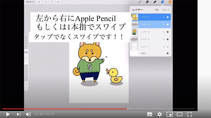This screenshot has height=118, width=211.
Task: Go back to ギャラリー gallery
Action: click(30, 2)
